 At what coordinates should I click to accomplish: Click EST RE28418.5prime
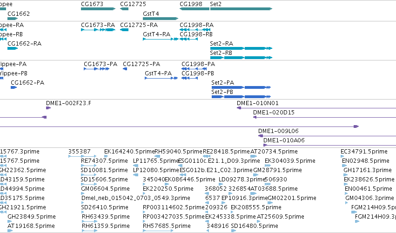click(x=226, y=152)
